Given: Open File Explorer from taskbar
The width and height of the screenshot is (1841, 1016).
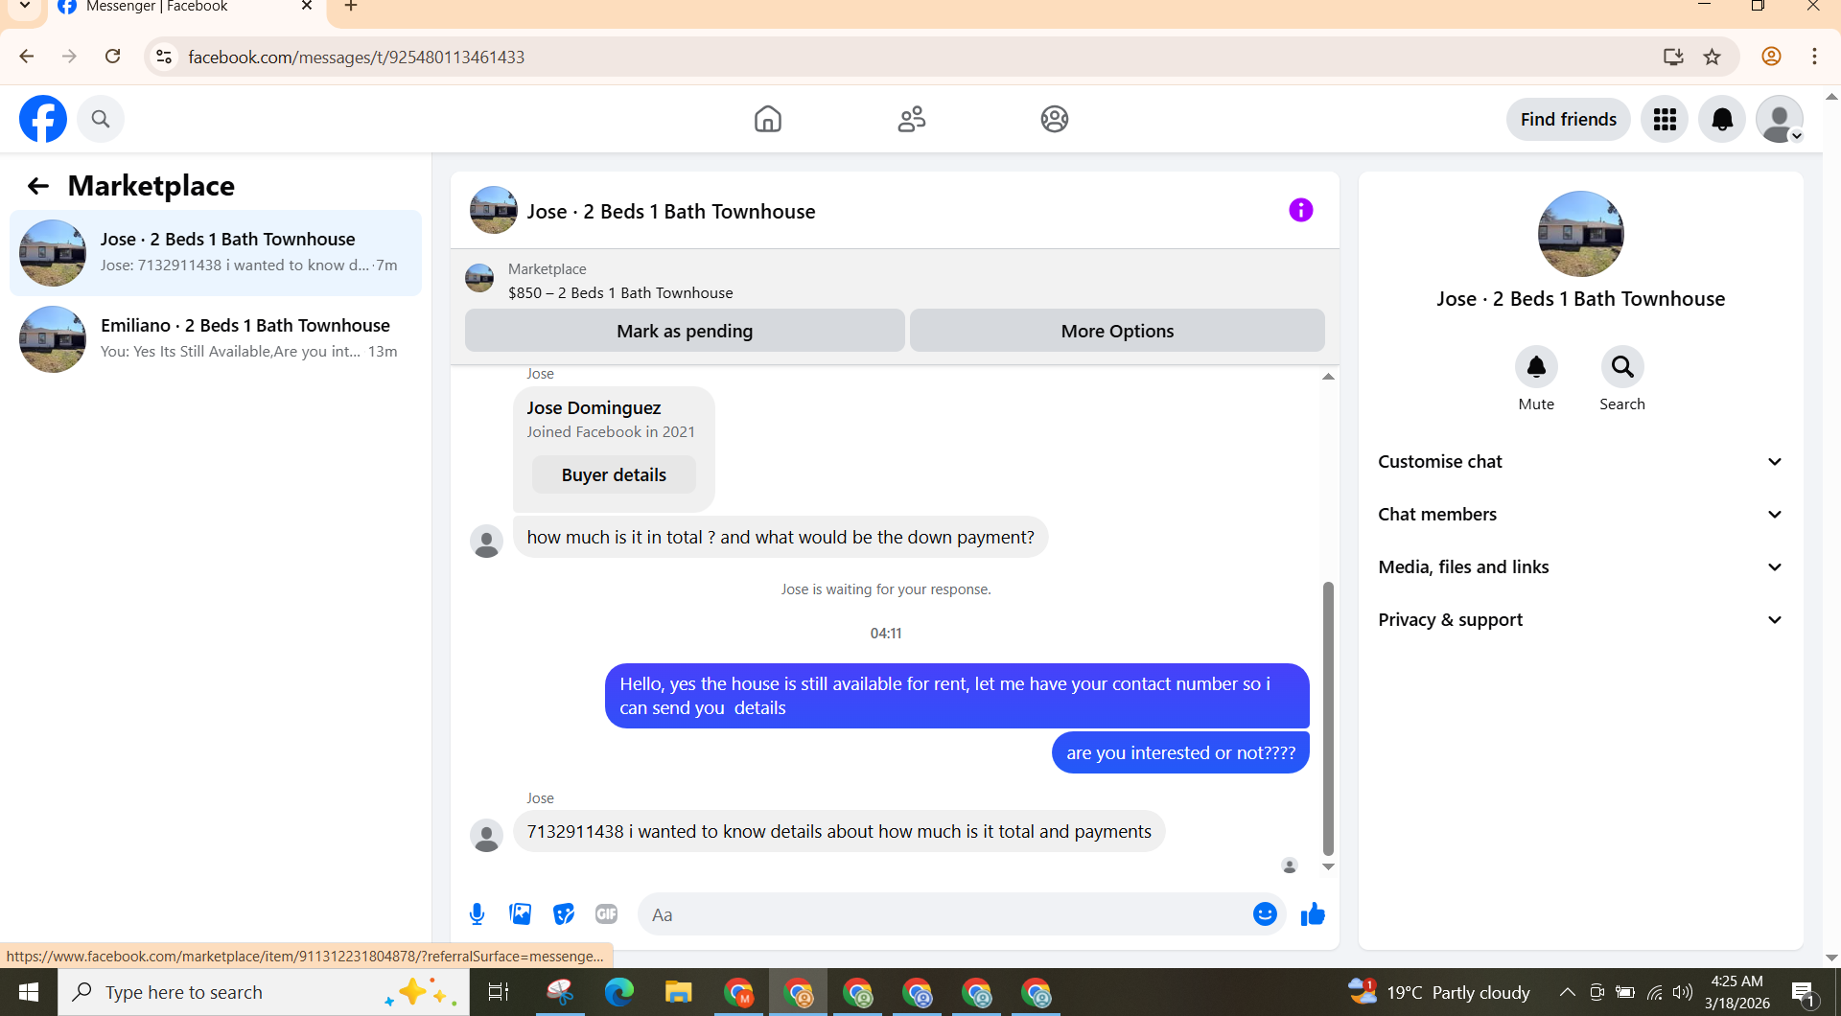Looking at the screenshot, I should (x=678, y=992).
